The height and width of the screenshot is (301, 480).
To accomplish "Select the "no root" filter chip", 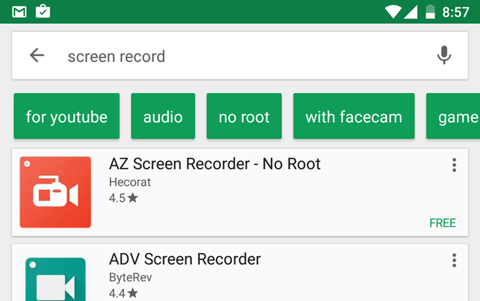I will point(244,116).
